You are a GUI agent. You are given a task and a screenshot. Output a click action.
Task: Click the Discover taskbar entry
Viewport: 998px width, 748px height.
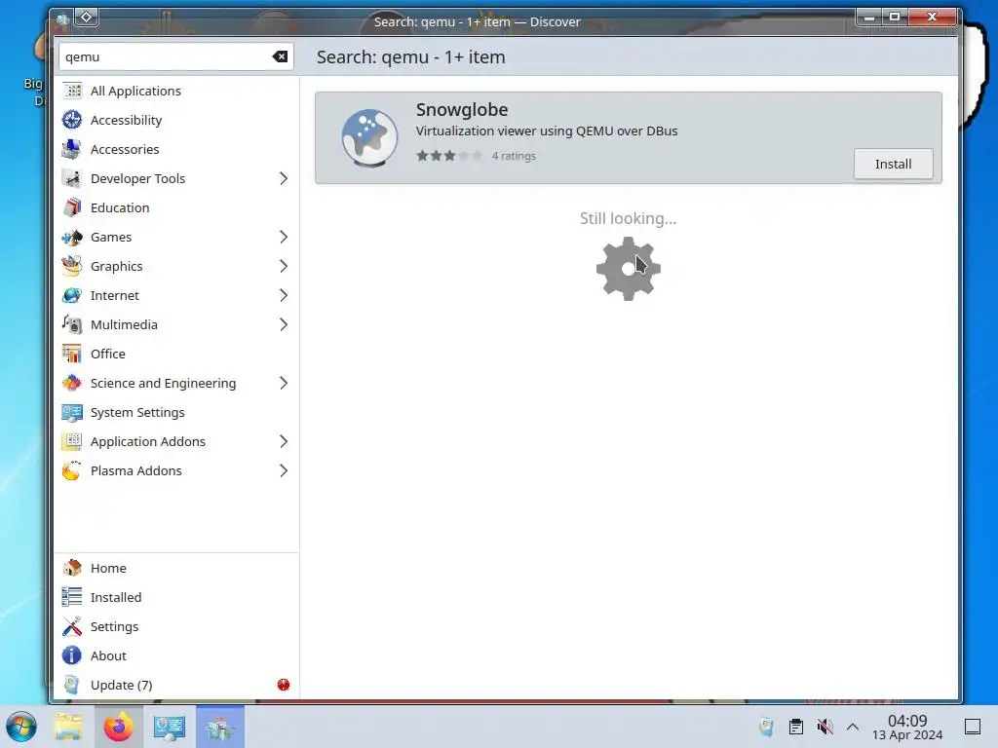[220, 727]
